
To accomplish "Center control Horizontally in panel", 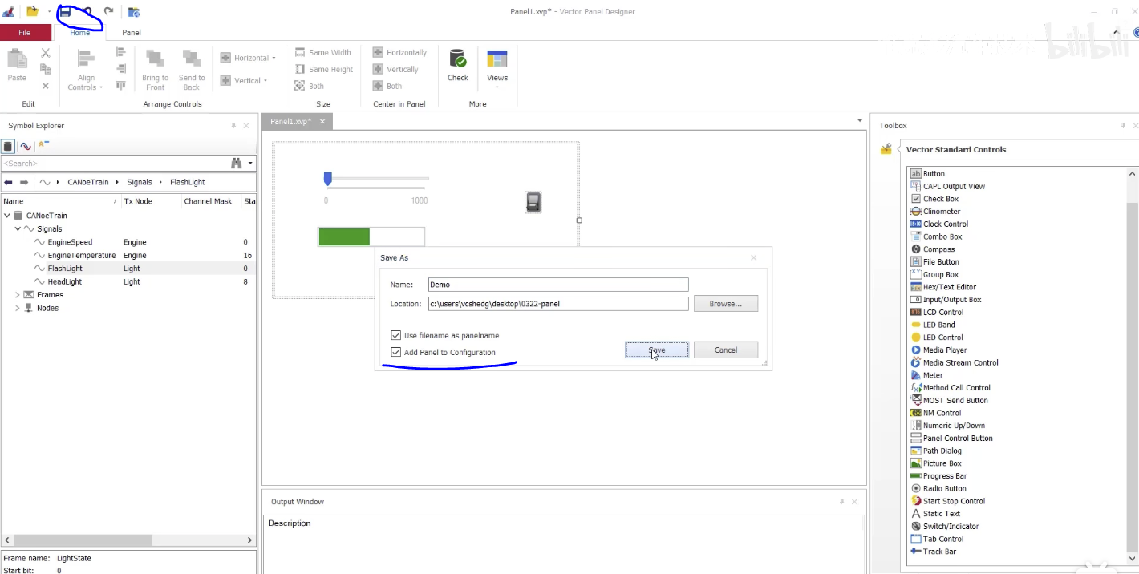I will coord(399,53).
